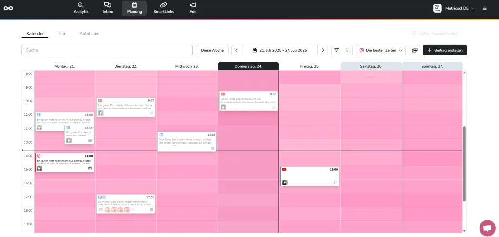Click the Diese Woche button
Viewport: 499px width, 237px height.
point(212,50)
